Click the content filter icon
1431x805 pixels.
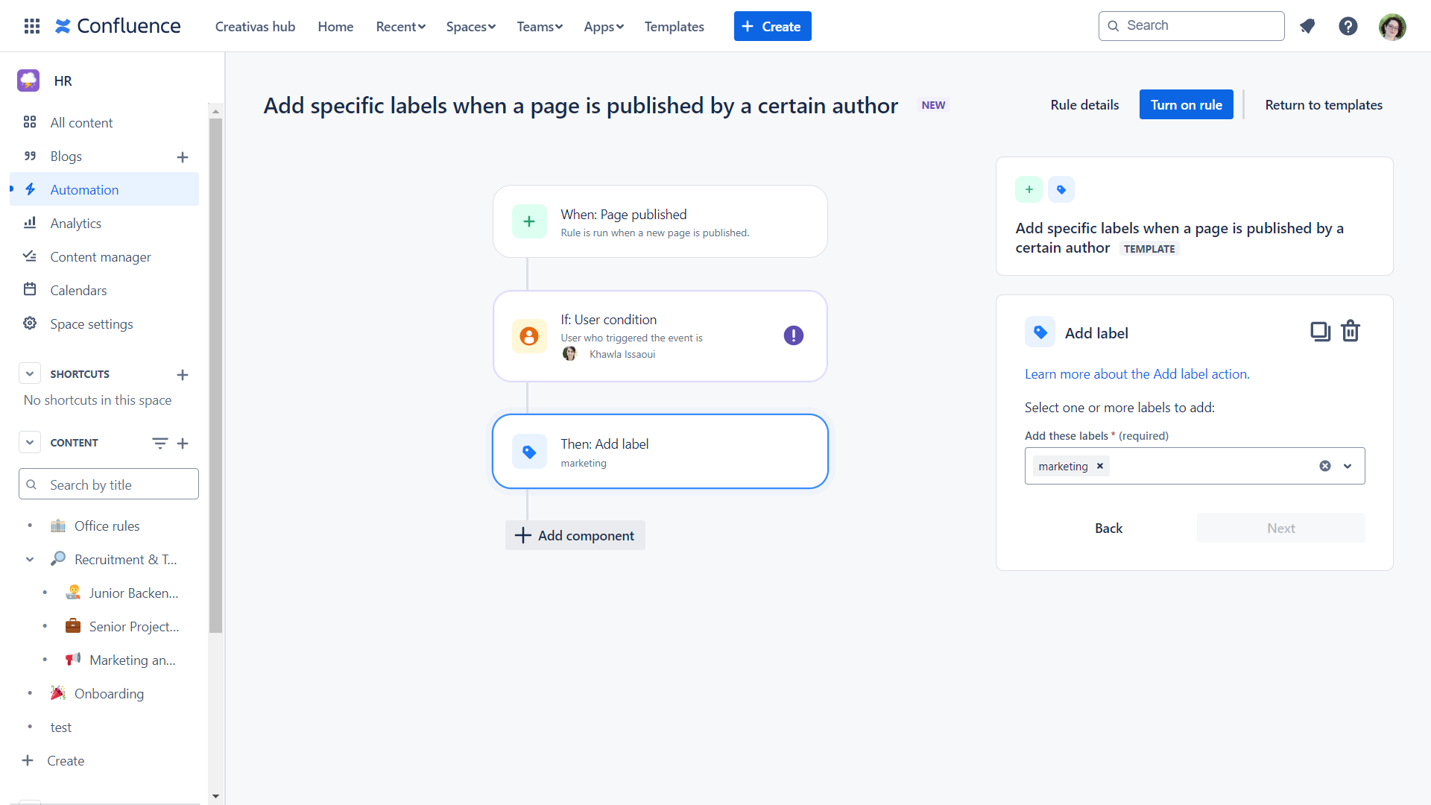pyautogui.click(x=159, y=443)
